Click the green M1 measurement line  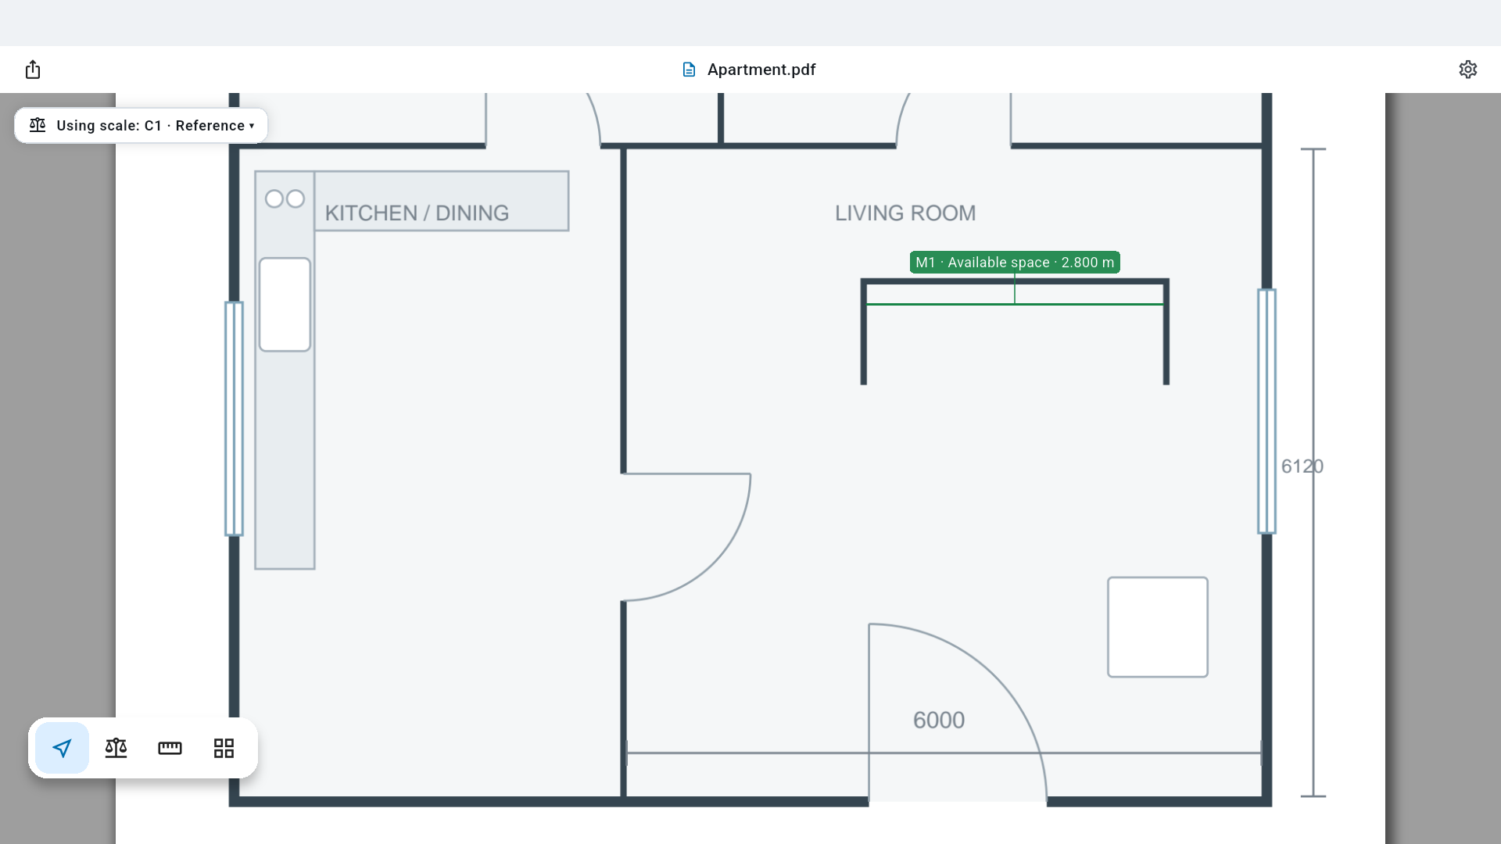tap(1015, 304)
